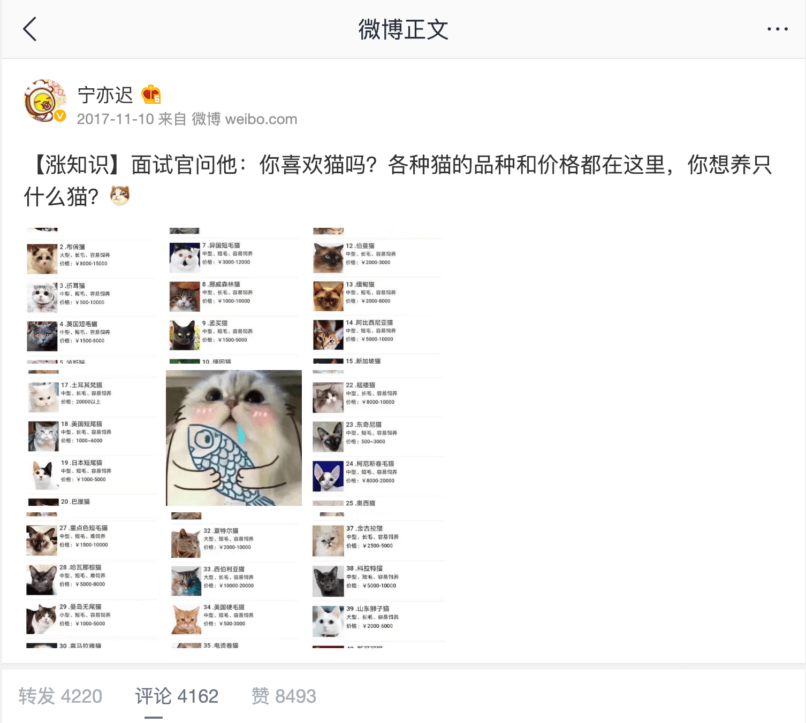Open 宁亦迟's profile avatar
The width and height of the screenshot is (806, 723).
click(x=45, y=101)
